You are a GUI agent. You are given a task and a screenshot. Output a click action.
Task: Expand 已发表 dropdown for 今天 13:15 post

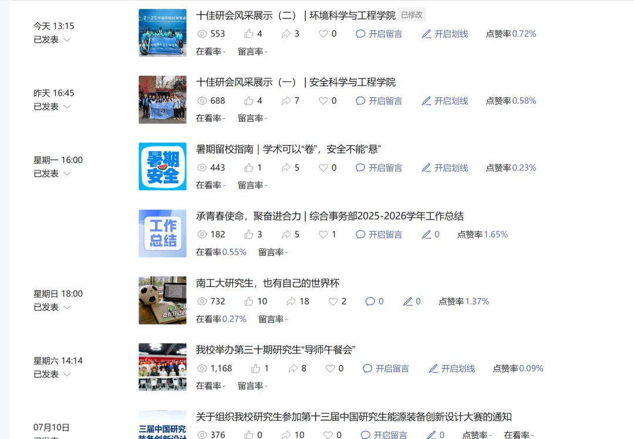pyautogui.click(x=67, y=39)
